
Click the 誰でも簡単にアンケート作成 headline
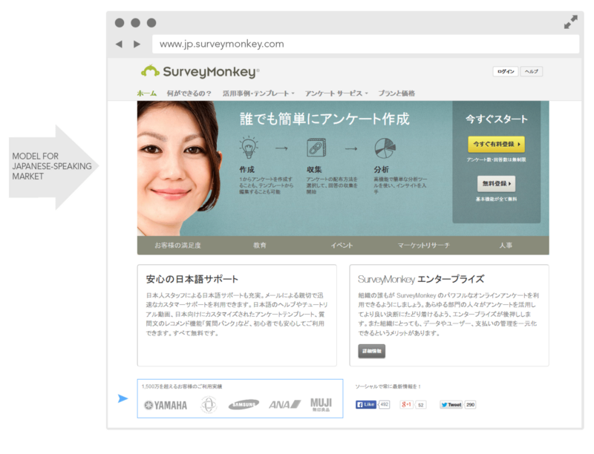(324, 119)
